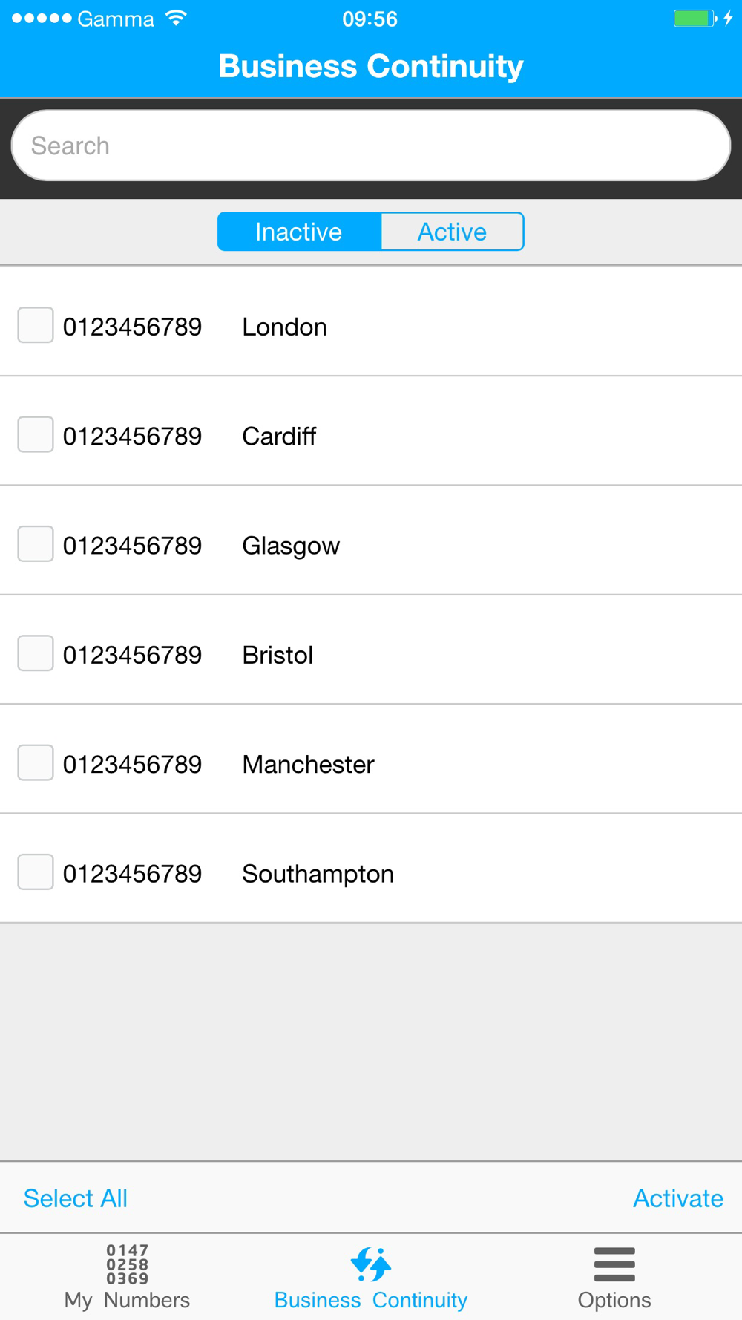Open My Numbers digits icon

(x=127, y=1264)
